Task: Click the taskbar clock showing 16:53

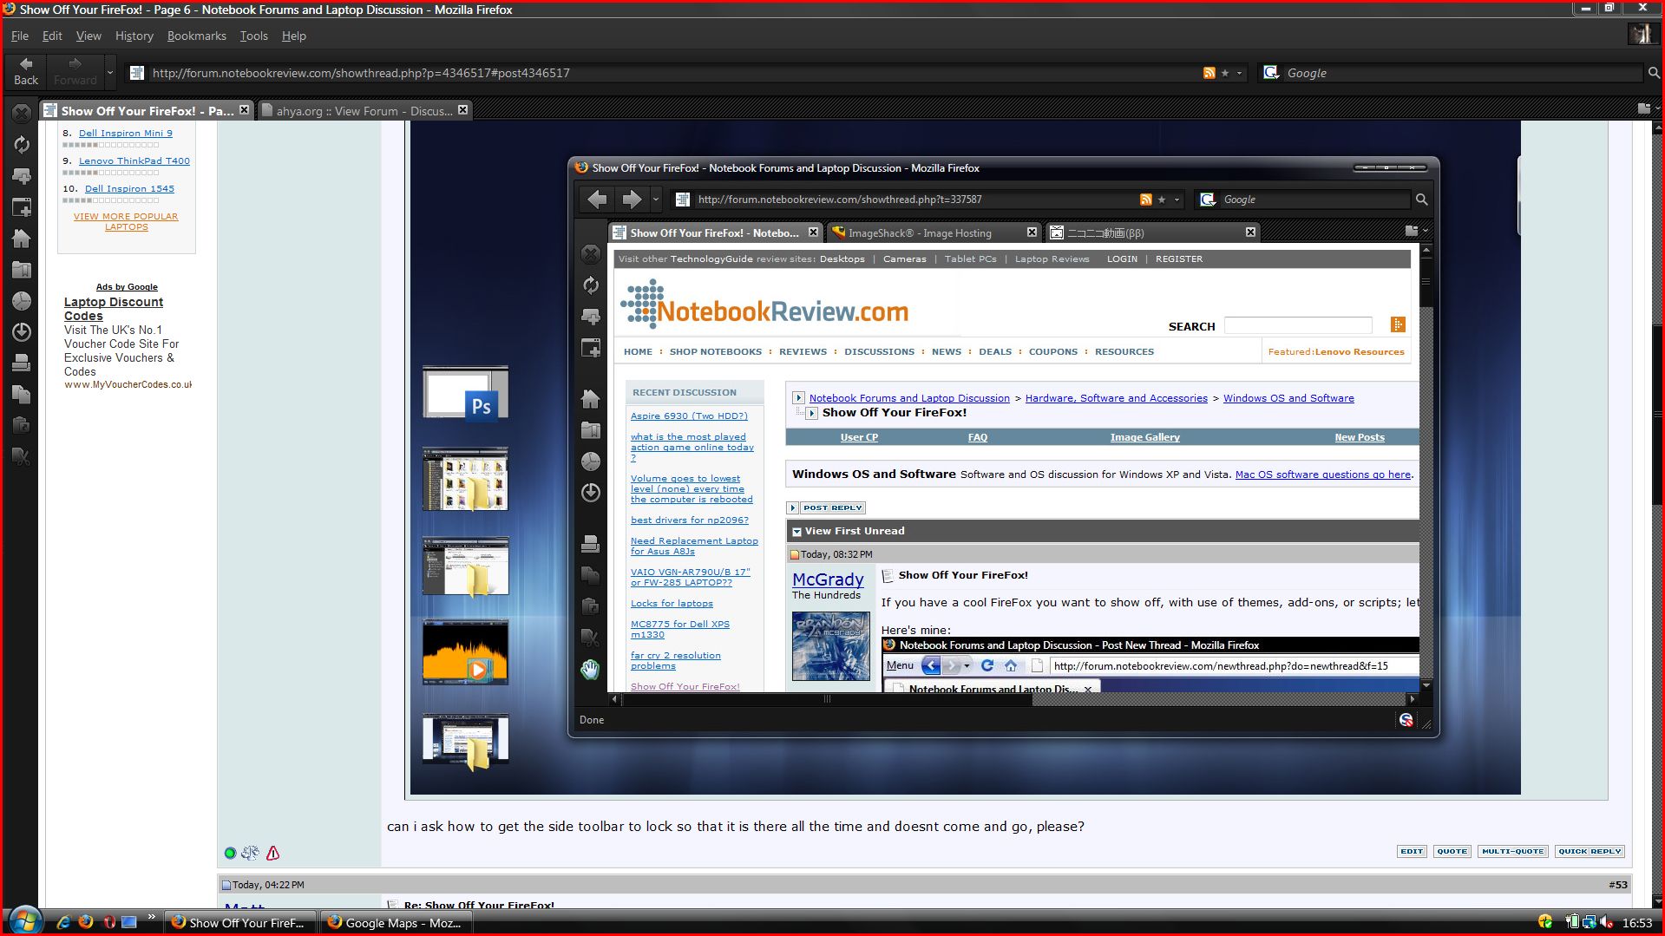Action: (x=1637, y=923)
